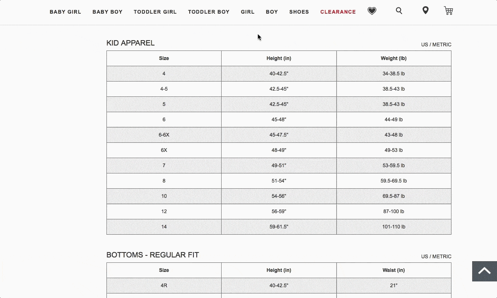Open the store locator pin icon

[x=425, y=11]
